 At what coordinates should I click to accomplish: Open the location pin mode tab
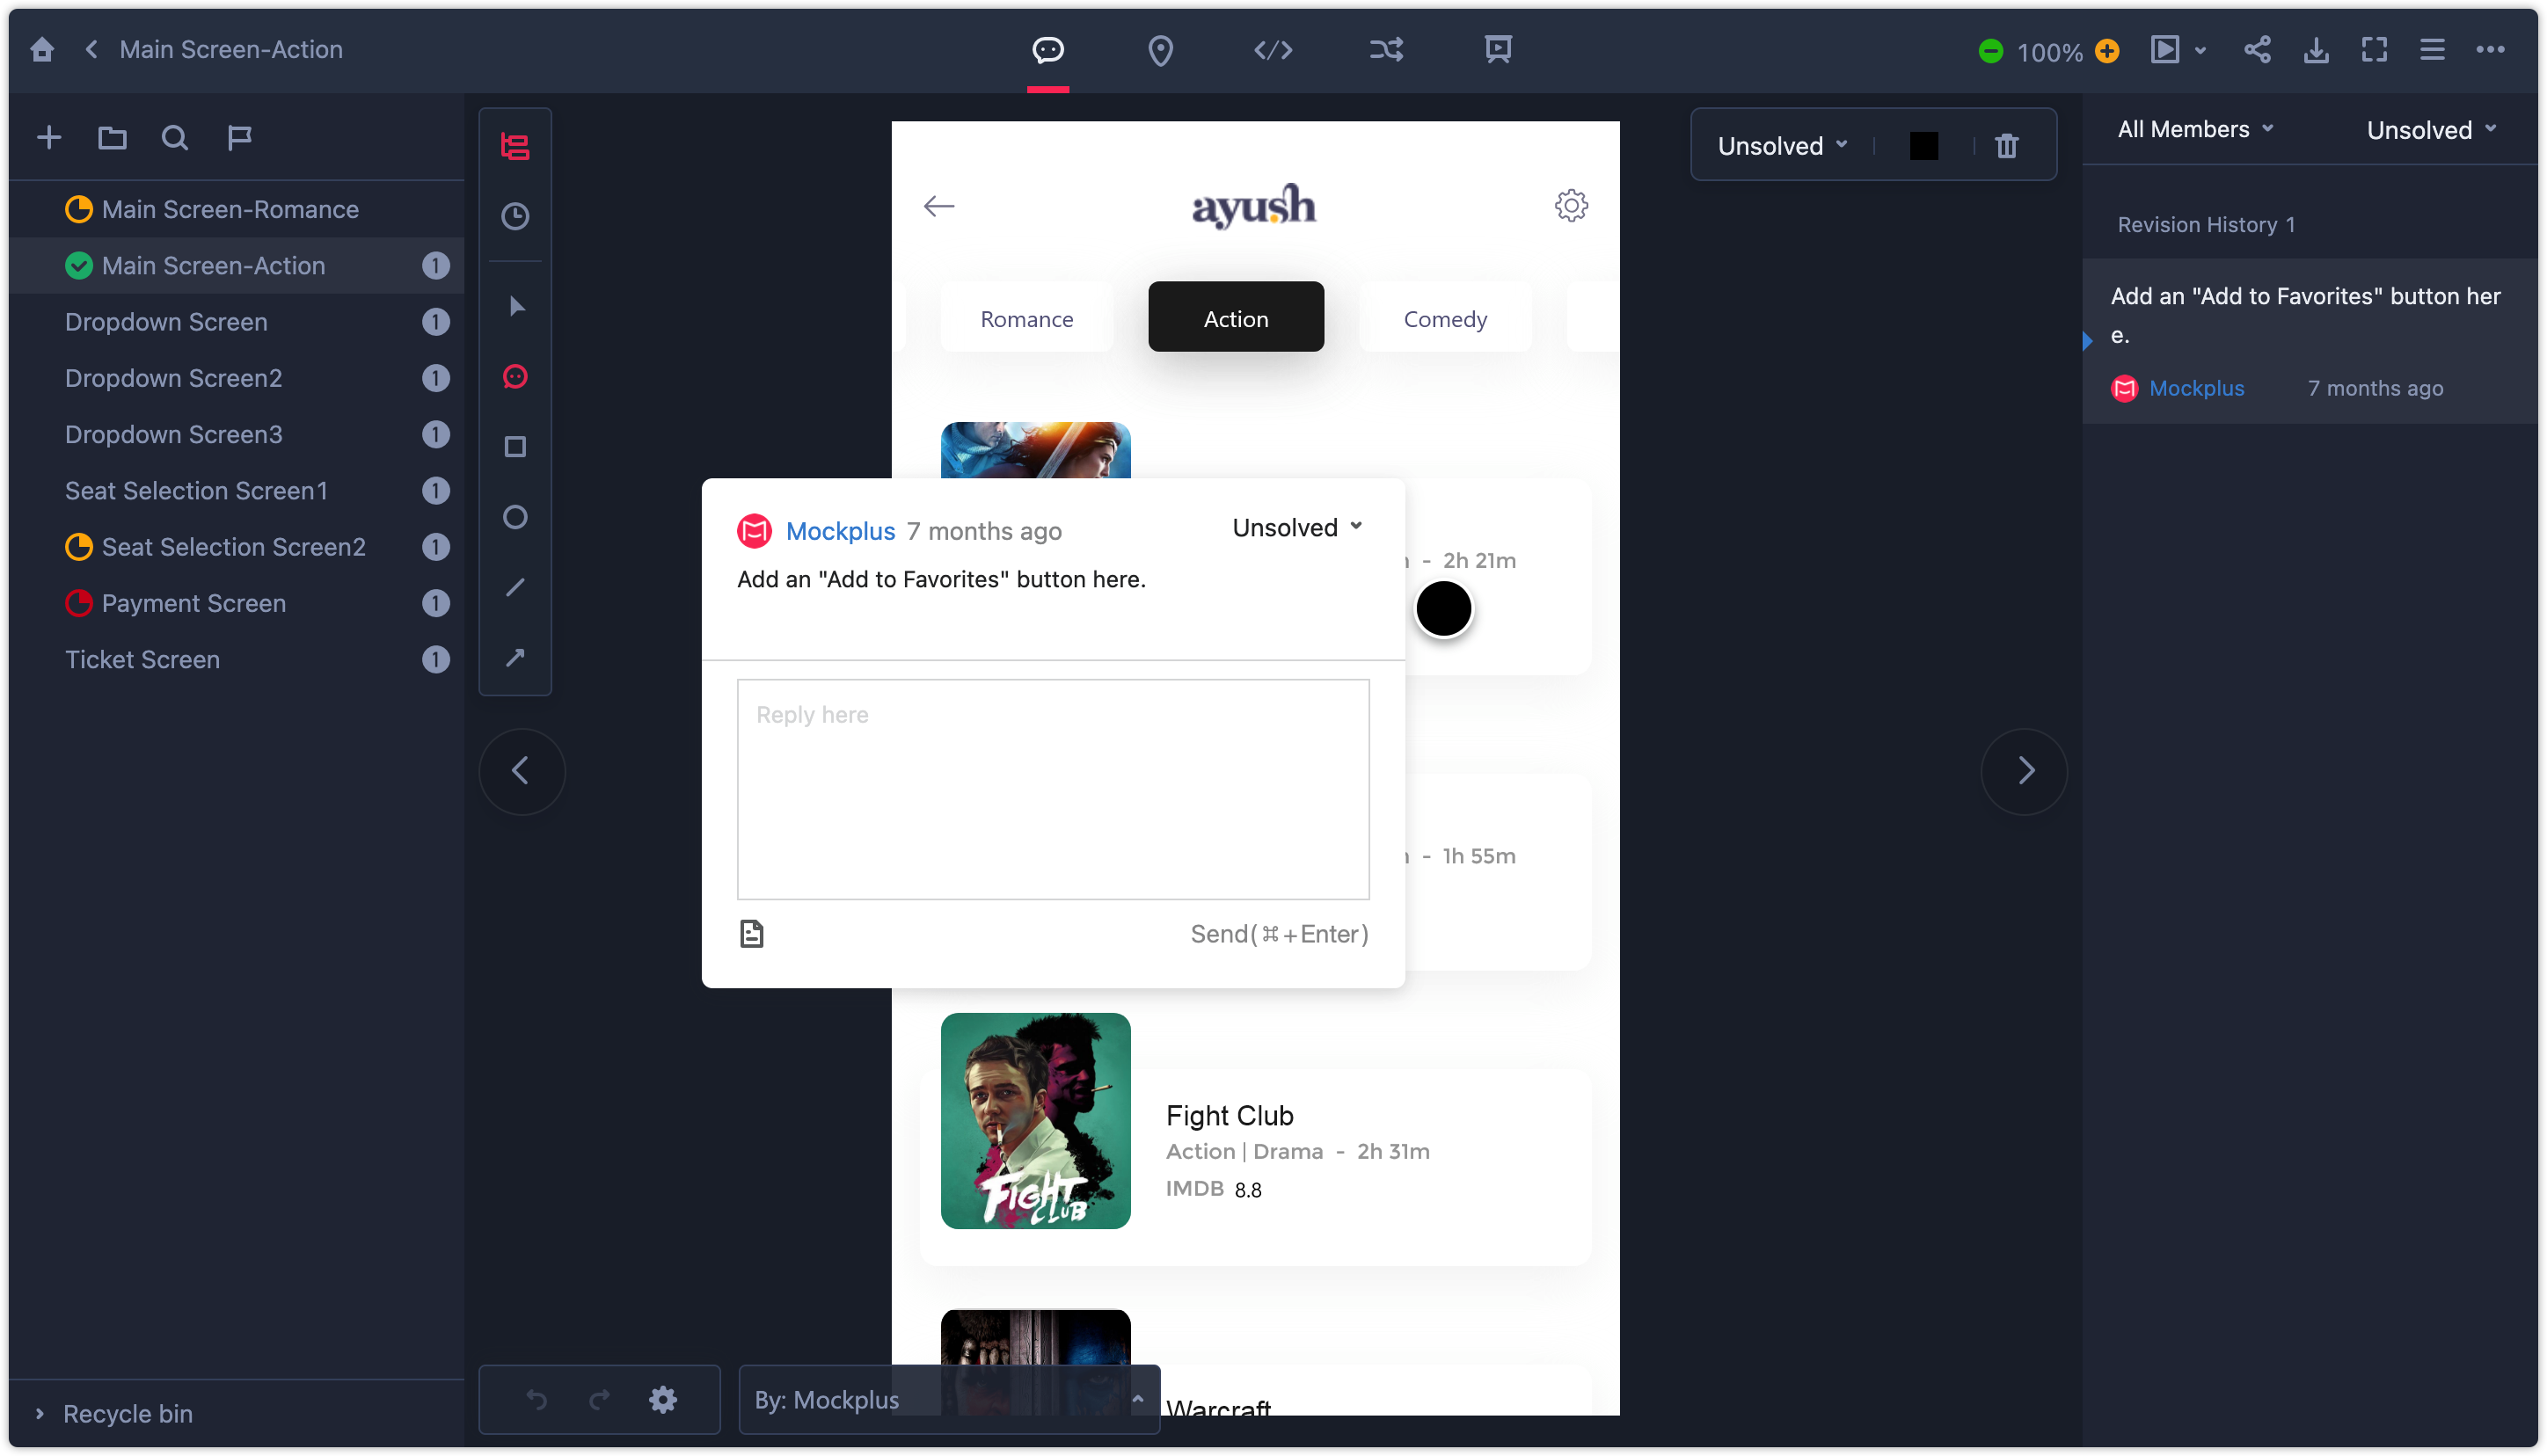1160,49
